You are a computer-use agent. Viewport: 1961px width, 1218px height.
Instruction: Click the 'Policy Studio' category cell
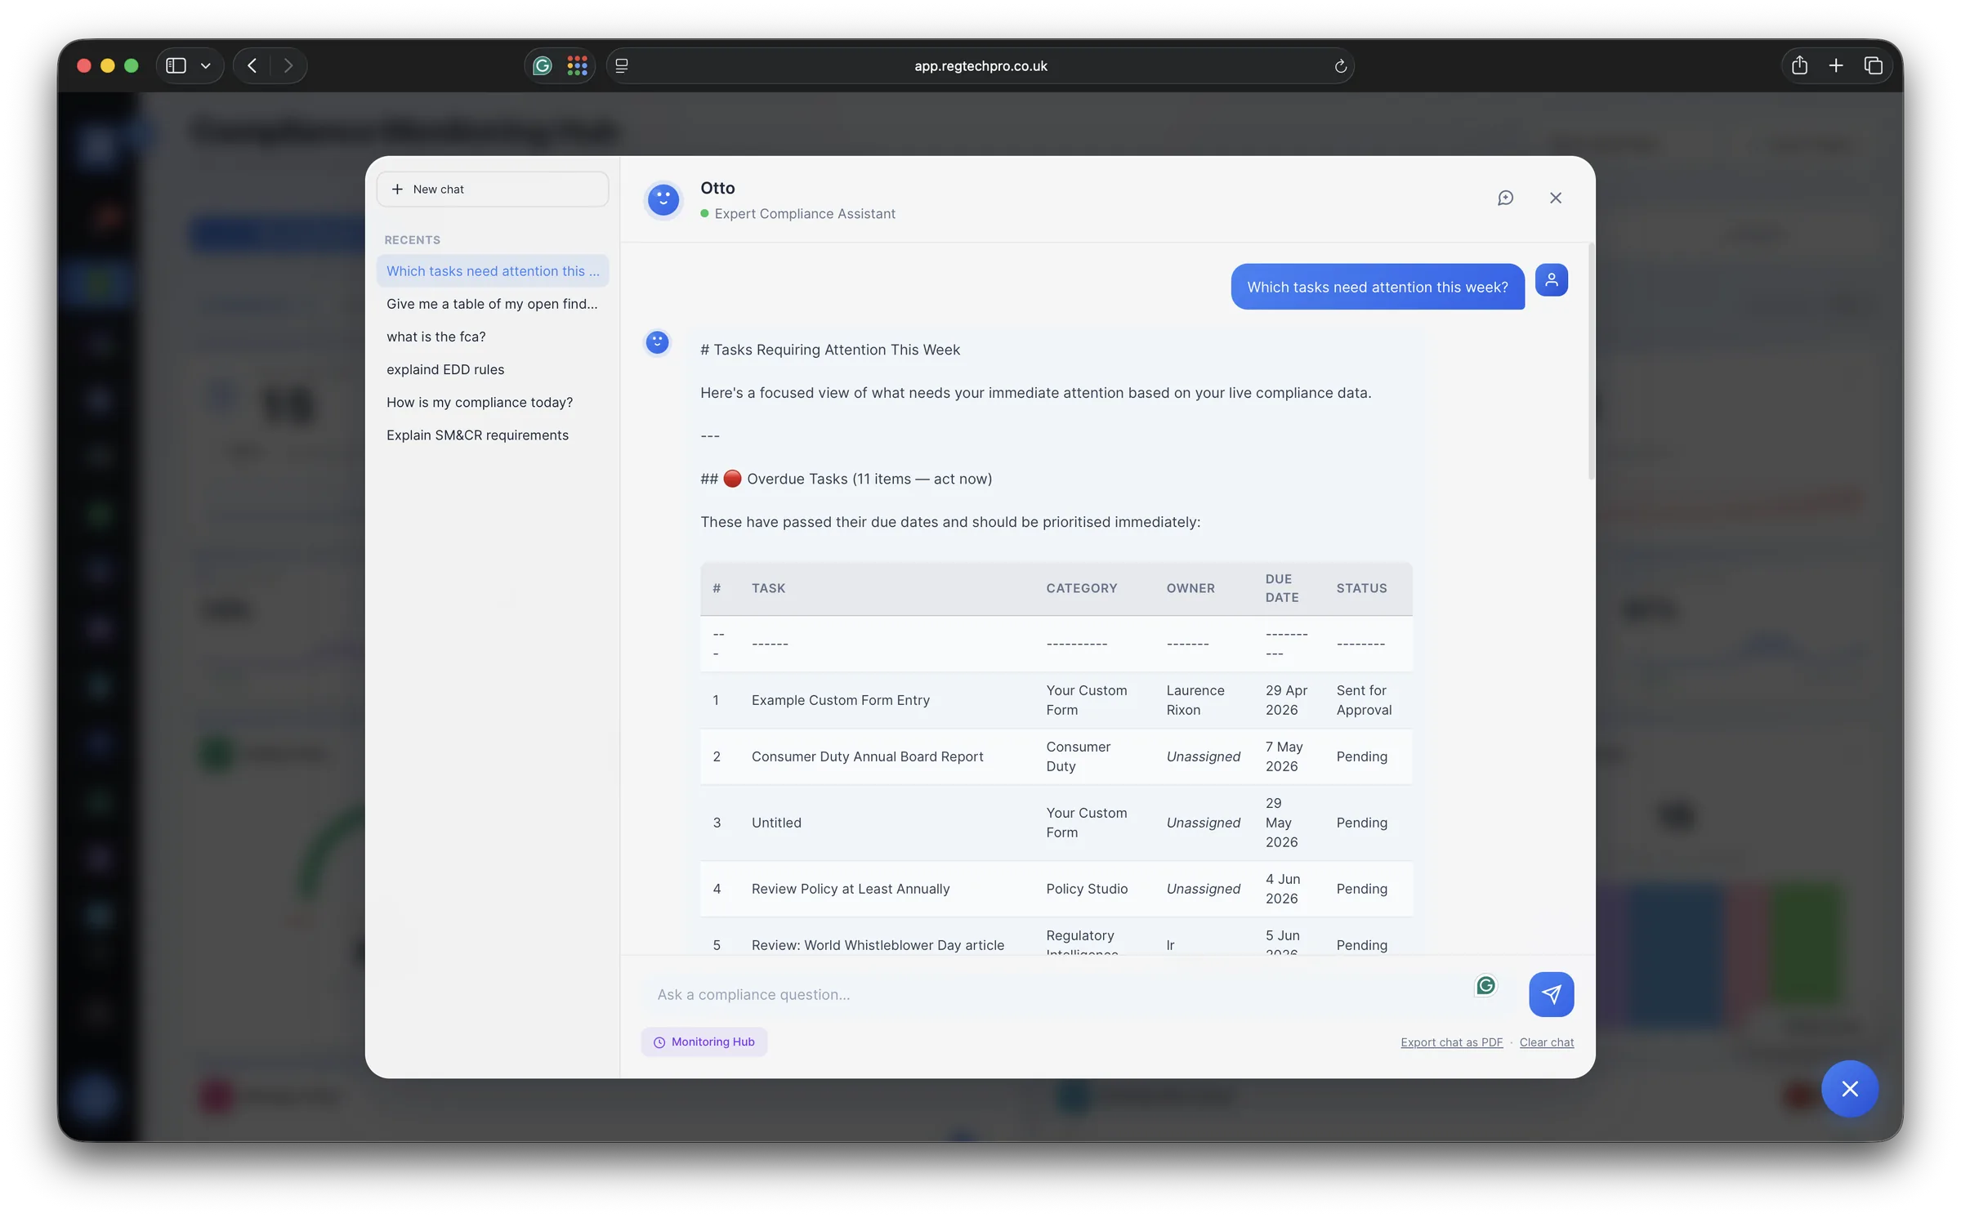coord(1087,889)
